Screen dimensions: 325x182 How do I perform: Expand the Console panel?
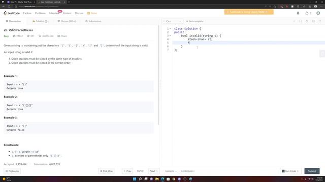coord(171,171)
